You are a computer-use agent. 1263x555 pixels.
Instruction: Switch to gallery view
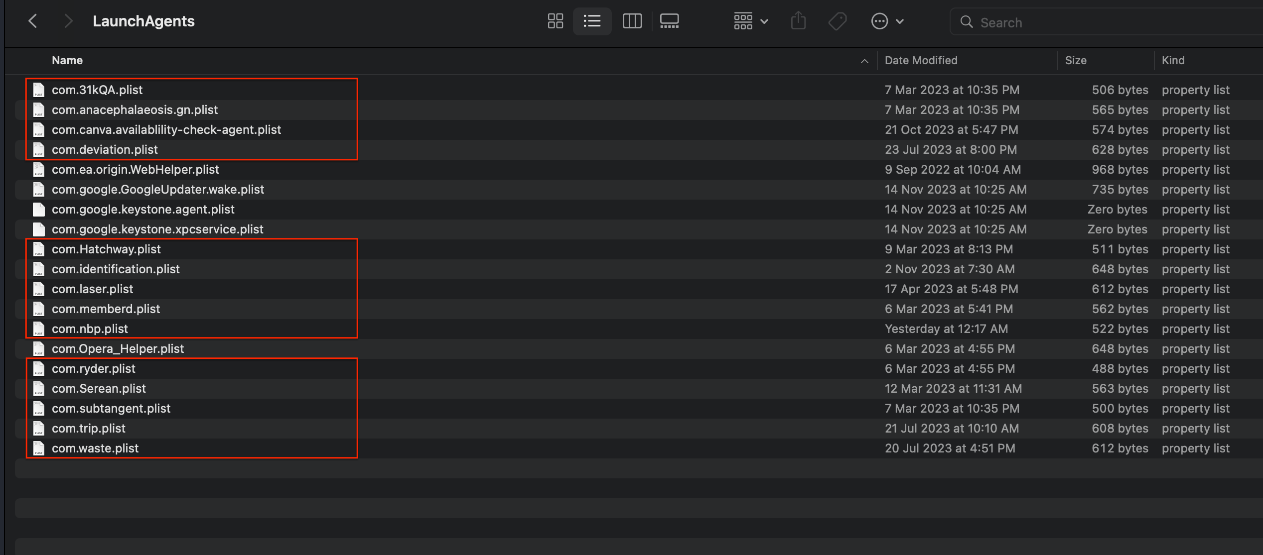[669, 21]
